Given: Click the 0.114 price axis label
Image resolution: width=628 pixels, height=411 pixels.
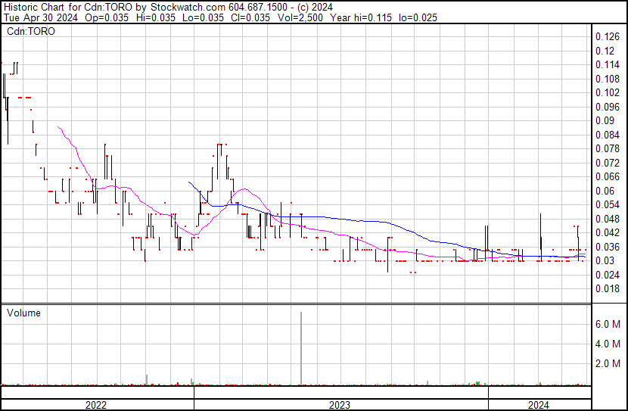Looking at the screenshot, I should 608,65.
